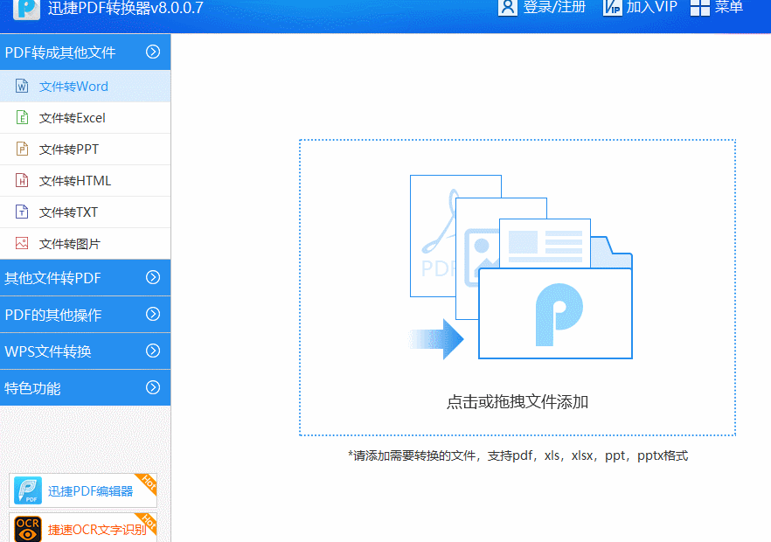Collapse the PDF转成其他文件 section arrow

click(153, 52)
